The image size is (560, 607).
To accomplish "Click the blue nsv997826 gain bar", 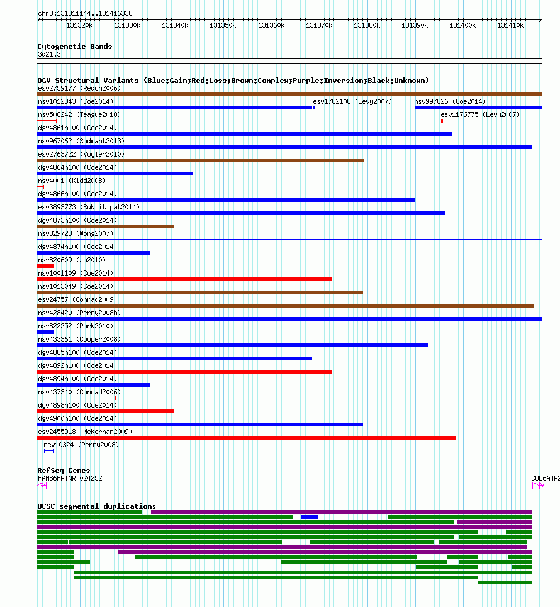I will (x=478, y=108).
